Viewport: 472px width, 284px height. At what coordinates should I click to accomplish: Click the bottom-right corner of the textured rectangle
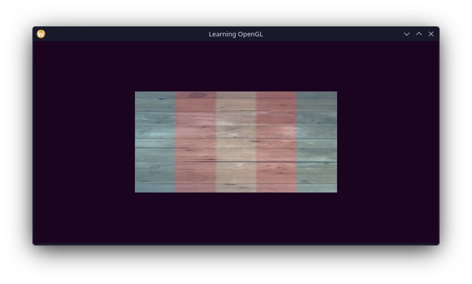336,191
